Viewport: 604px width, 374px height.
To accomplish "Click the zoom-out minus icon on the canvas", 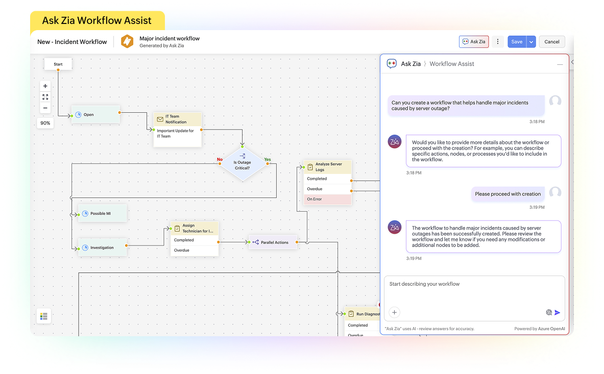I will [45, 108].
